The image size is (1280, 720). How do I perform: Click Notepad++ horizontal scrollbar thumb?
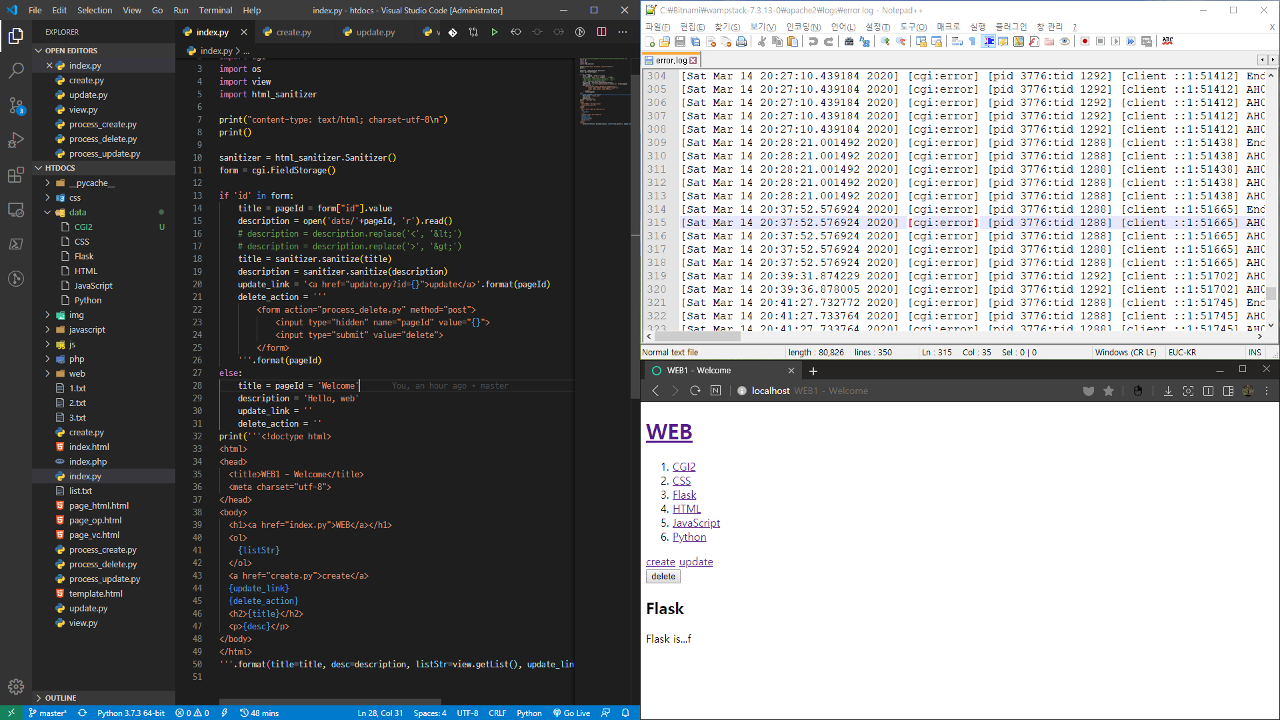[697, 337]
